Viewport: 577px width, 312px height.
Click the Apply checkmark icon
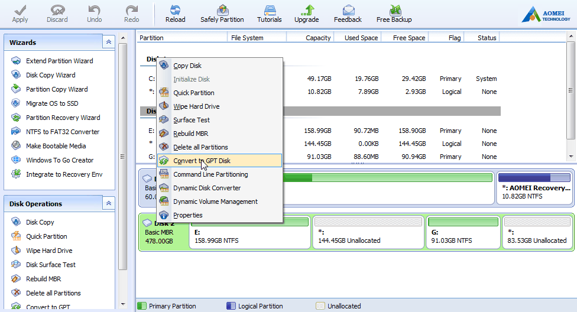20,10
